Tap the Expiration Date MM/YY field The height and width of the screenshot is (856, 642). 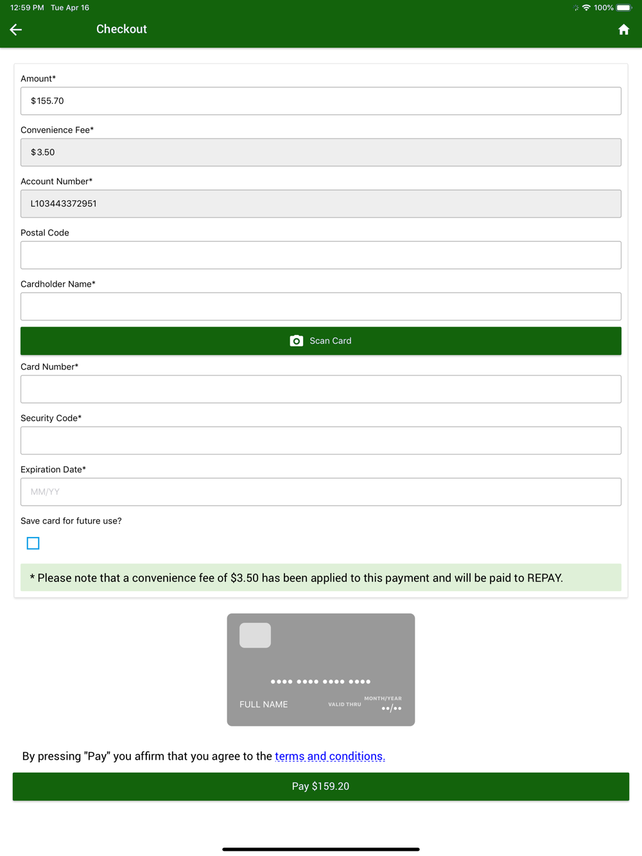tap(321, 492)
